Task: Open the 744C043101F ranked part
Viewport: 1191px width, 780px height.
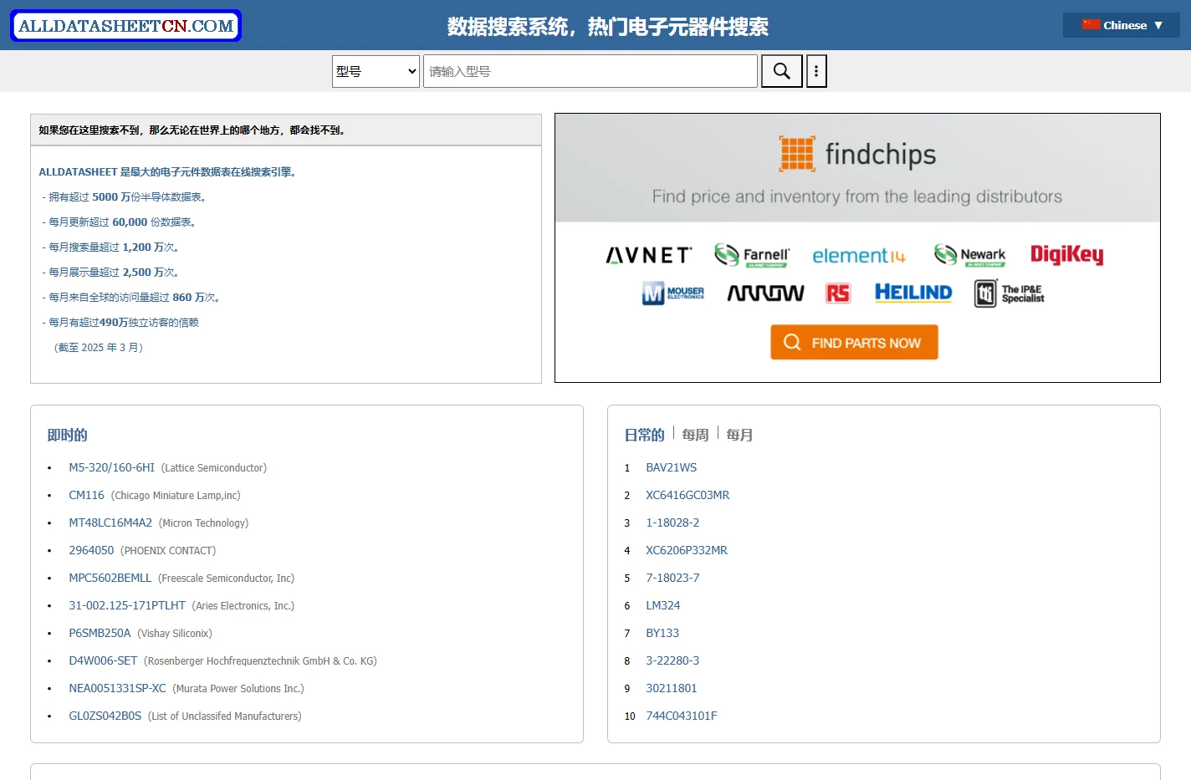Action: pos(682,716)
